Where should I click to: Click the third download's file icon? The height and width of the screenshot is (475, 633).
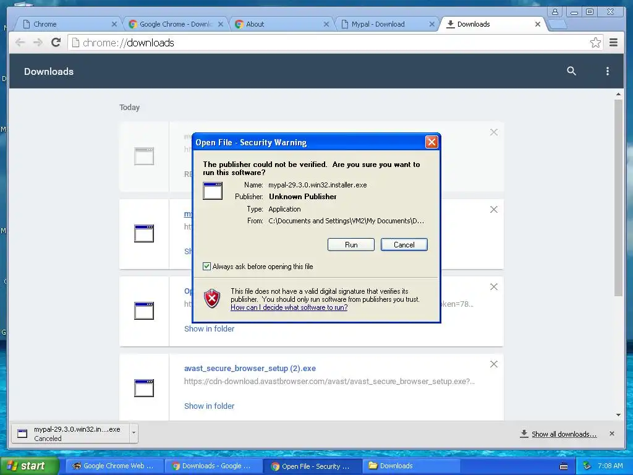tap(144, 310)
